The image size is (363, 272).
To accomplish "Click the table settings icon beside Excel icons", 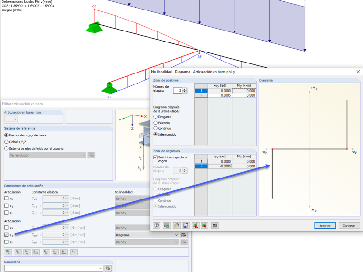I will point(215,225).
